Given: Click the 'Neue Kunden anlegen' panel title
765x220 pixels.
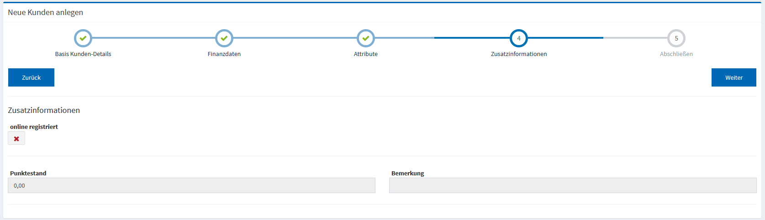Looking at the screenshot, I should 45,12.
